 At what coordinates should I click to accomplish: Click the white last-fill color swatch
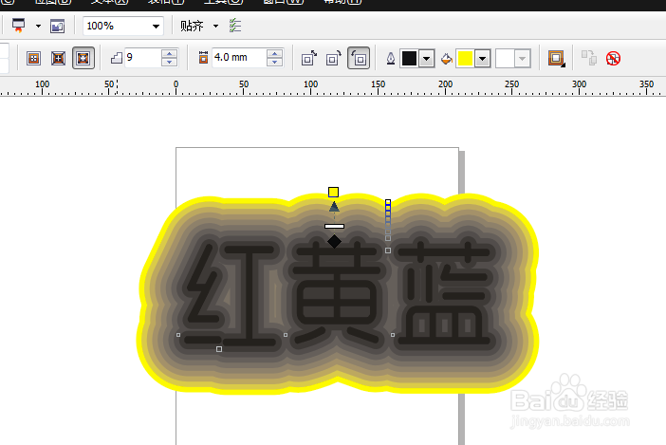tap(505, 59)
